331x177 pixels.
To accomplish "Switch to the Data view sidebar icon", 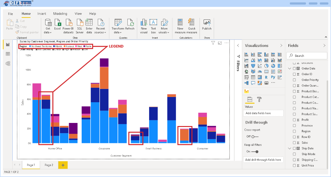I will coord(8,54).
